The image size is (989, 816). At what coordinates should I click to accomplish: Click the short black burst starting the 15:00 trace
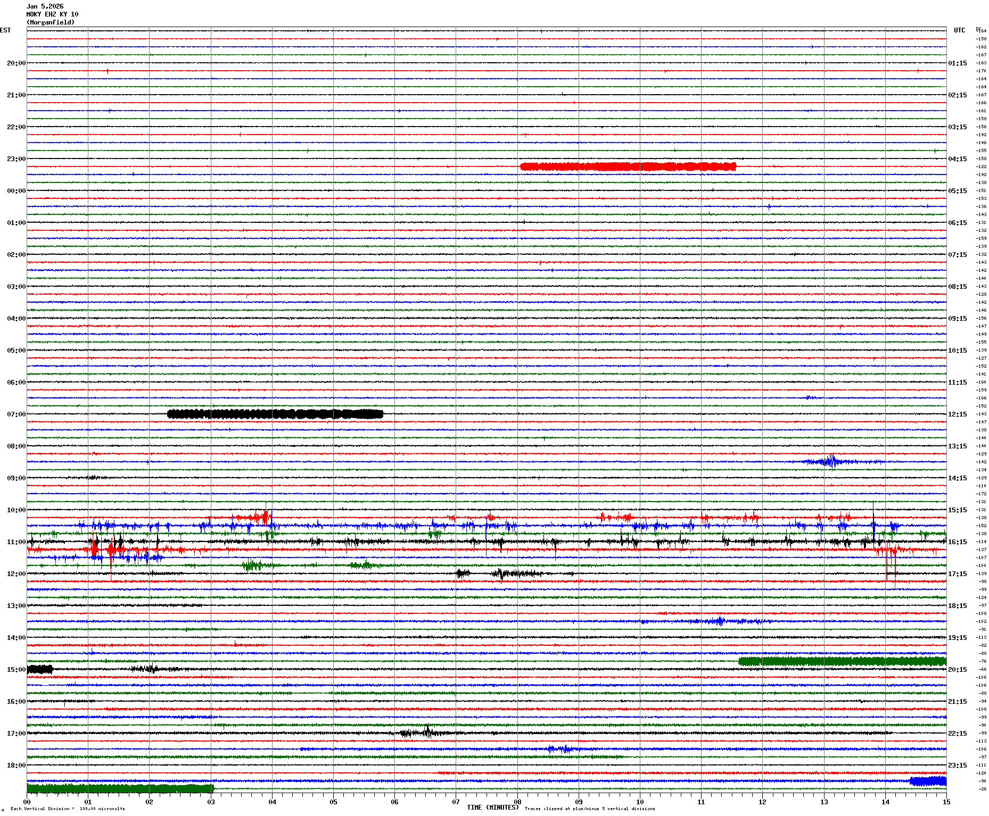(40, 669)
